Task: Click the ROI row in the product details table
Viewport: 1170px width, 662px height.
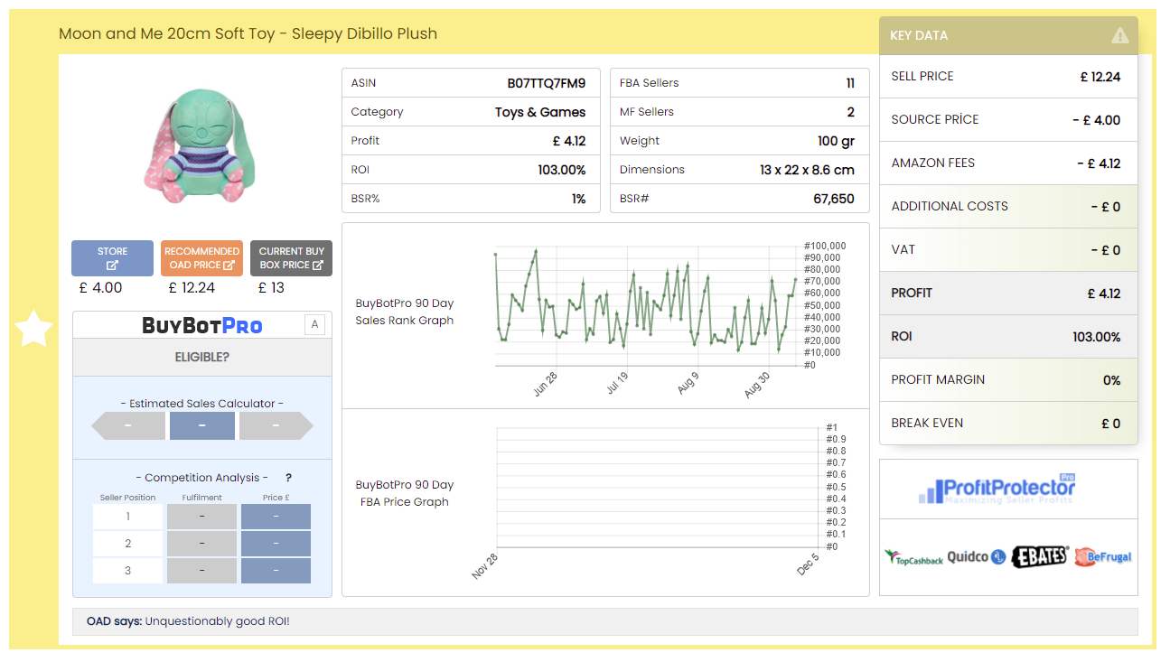Action: tap(471, 170)
